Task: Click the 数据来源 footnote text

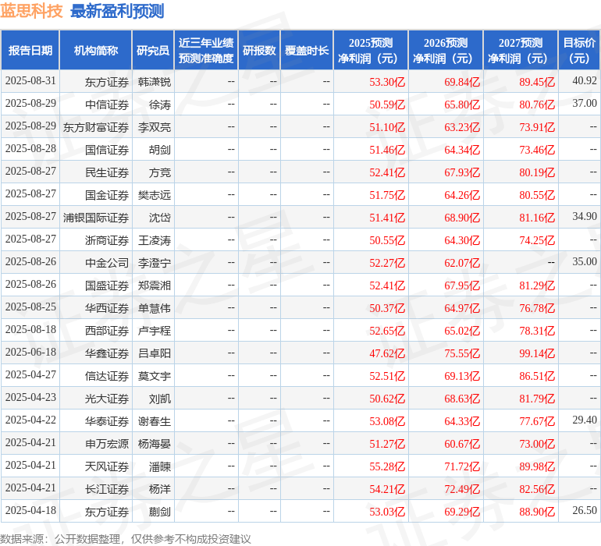Action: tap(126, 539)
